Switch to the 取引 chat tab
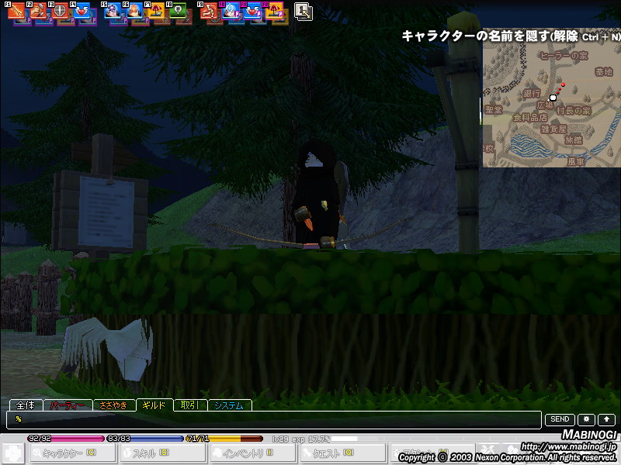 [190, 405]
